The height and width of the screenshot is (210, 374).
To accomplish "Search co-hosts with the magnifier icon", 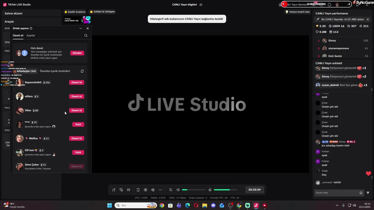I will (86, 35).
